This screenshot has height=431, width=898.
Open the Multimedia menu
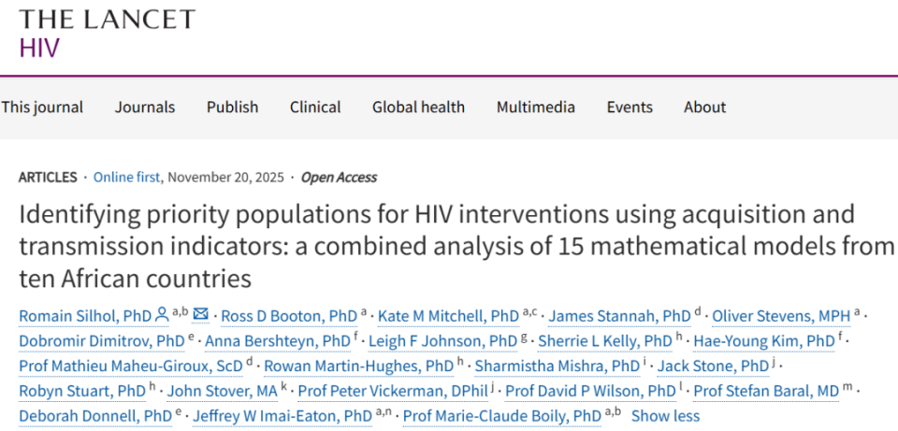pyautogui.click(x=536, y=107)
